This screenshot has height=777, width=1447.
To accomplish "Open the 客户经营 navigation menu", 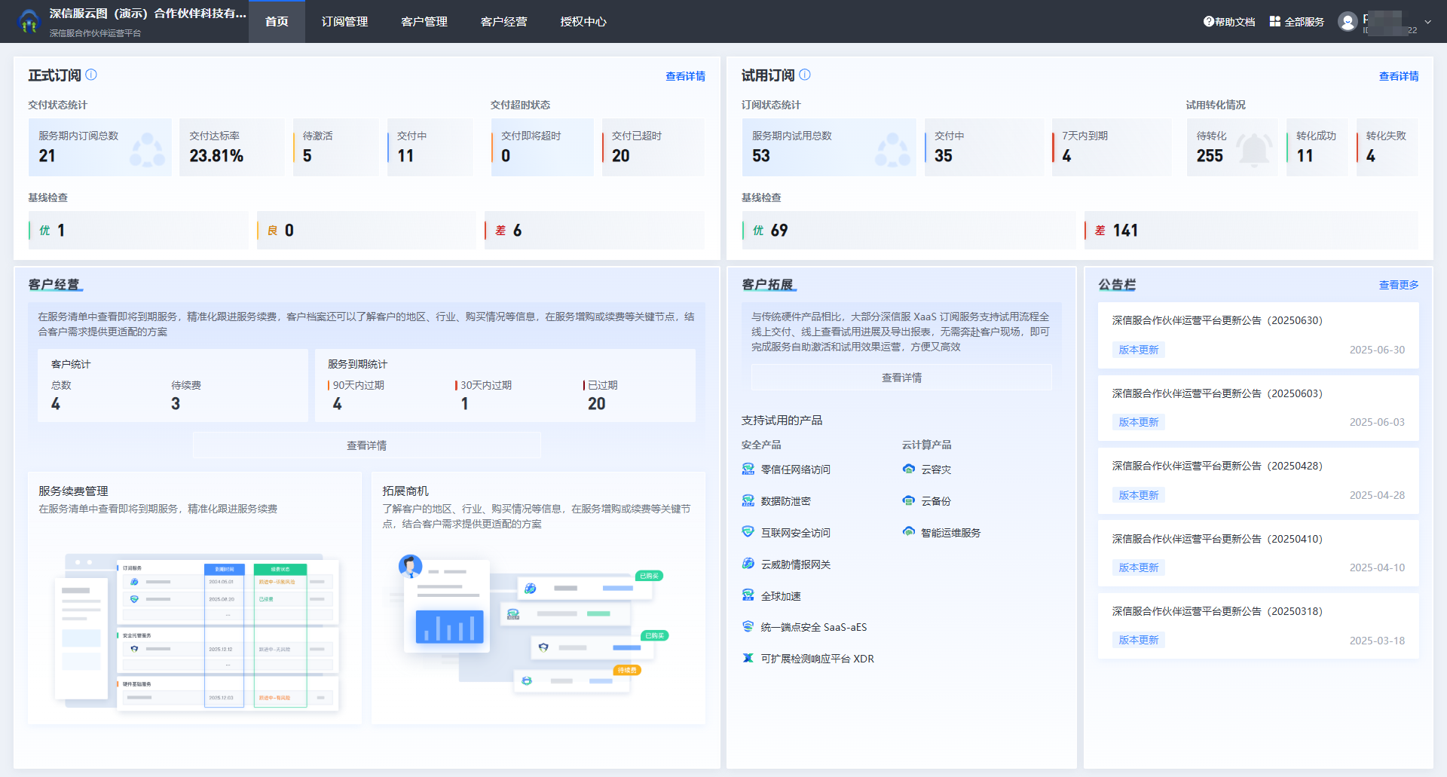I will 503,22.
